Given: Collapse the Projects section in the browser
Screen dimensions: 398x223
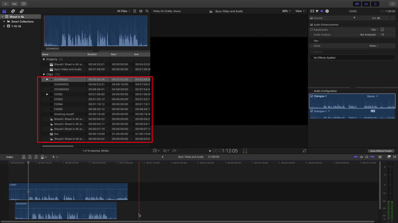Looking at the screenshot, I should [44, 59].
